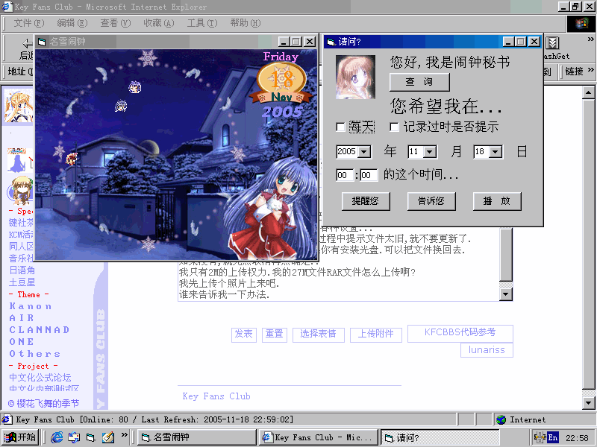Open the Kanon theme link
The image size is (597, 447).
(31, 306)
